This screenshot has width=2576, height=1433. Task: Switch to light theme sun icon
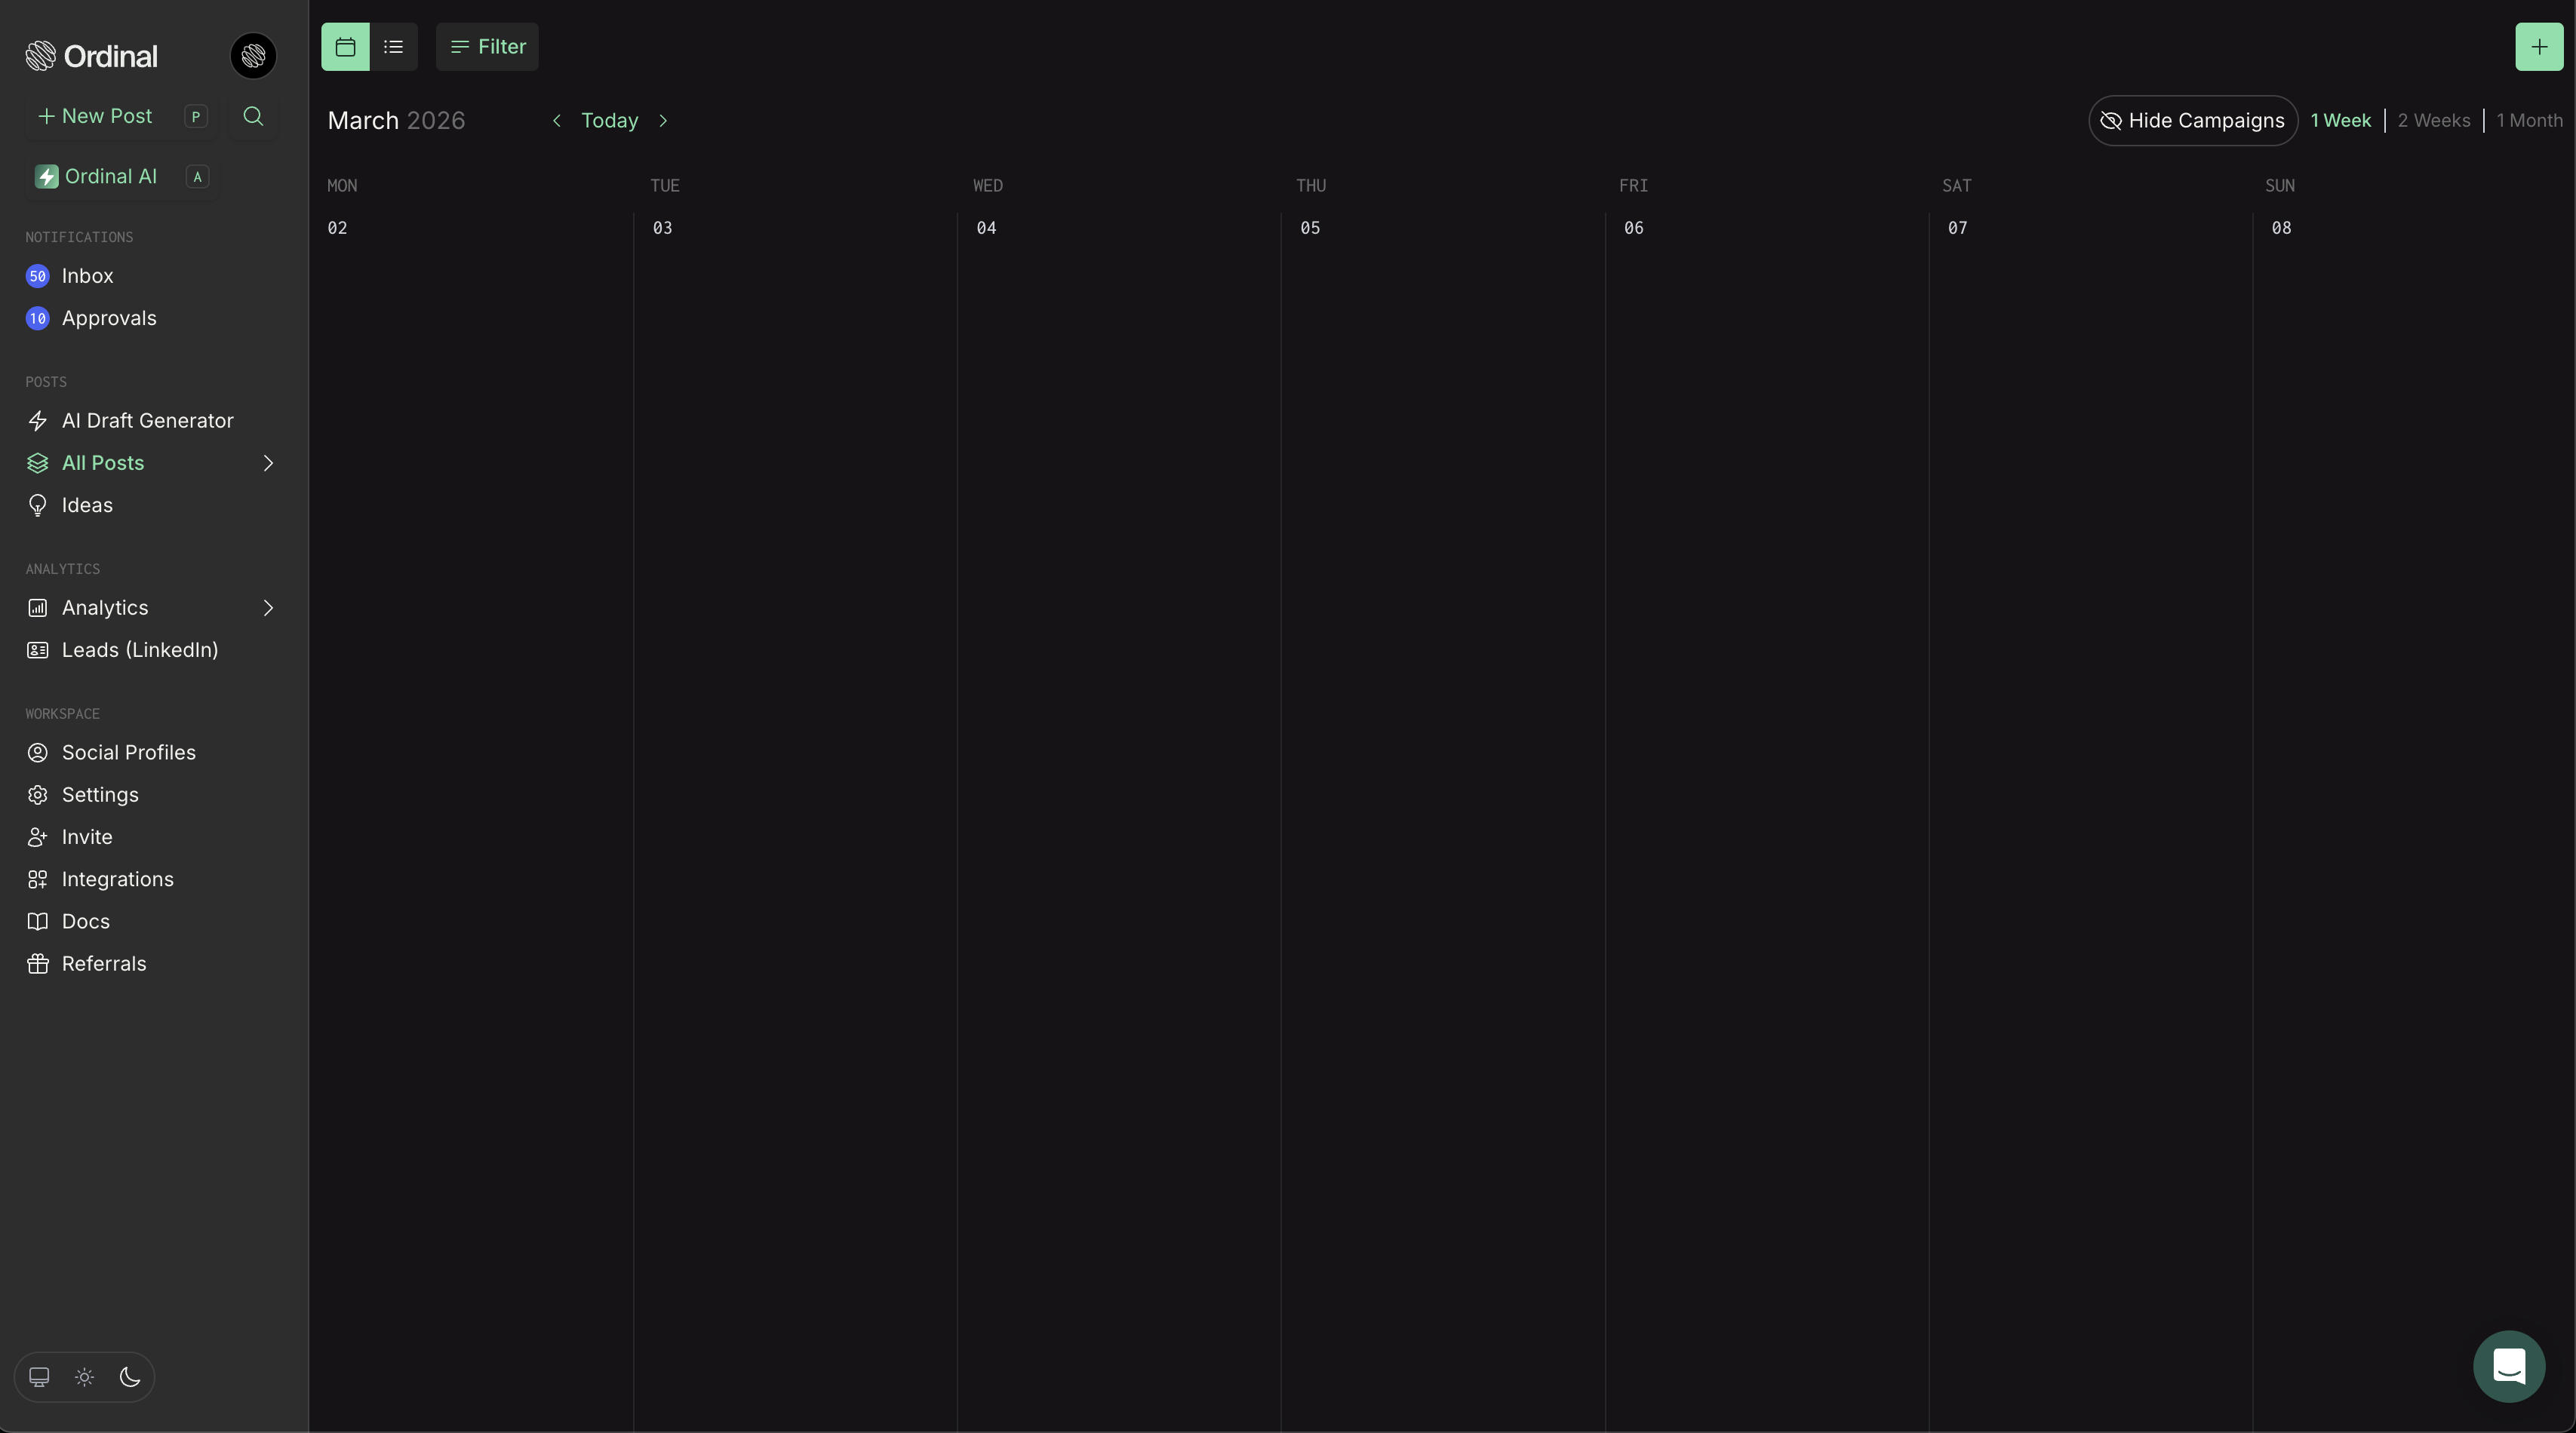(84, 1377)
